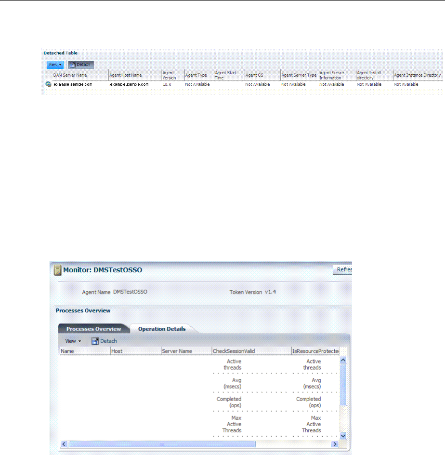Select the 10.x agent version cell
Screen dimensions: 445x455
167,84
